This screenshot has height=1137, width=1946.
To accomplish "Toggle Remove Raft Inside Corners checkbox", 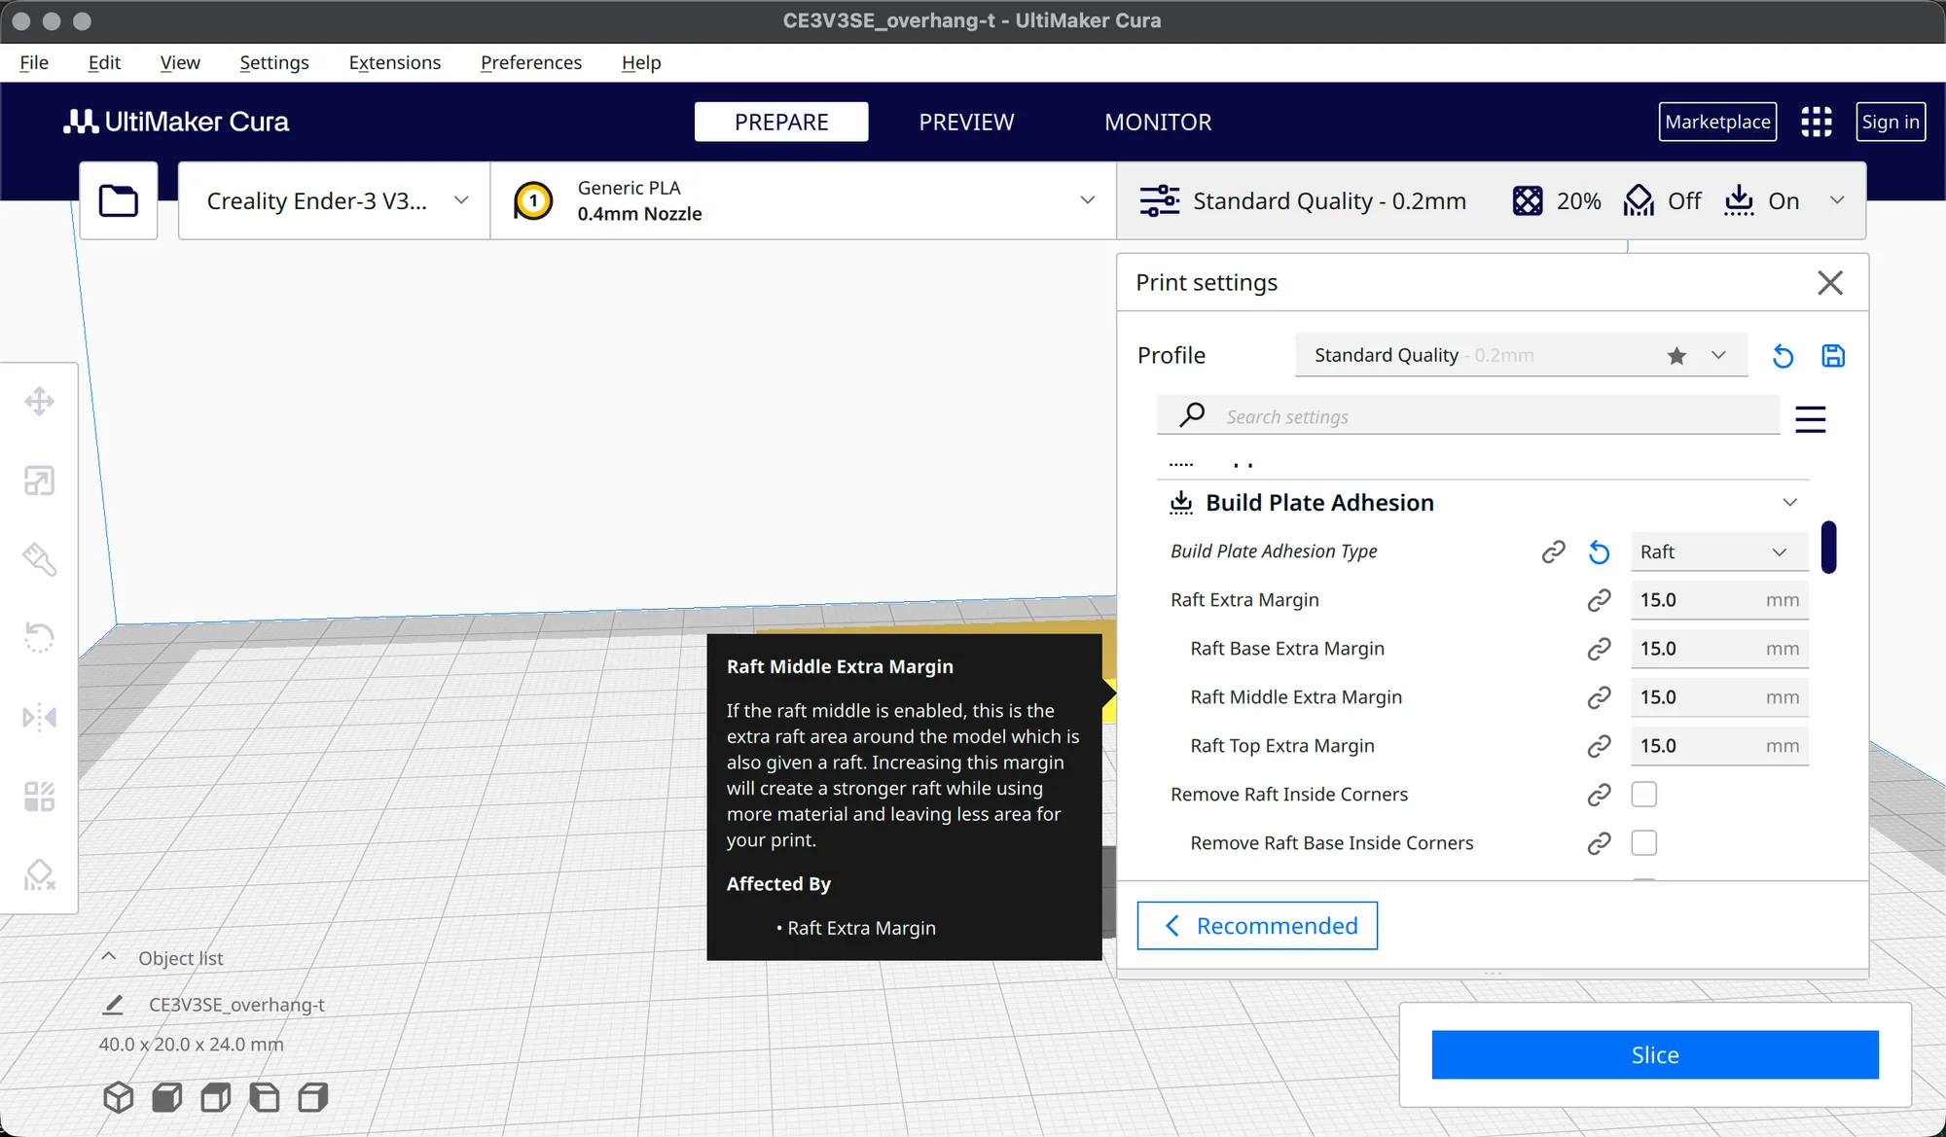I will tap(1643, 795).
